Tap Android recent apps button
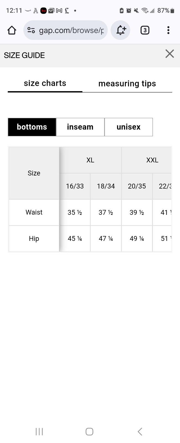This screenshot has width=180, height=443. (39, 431)
